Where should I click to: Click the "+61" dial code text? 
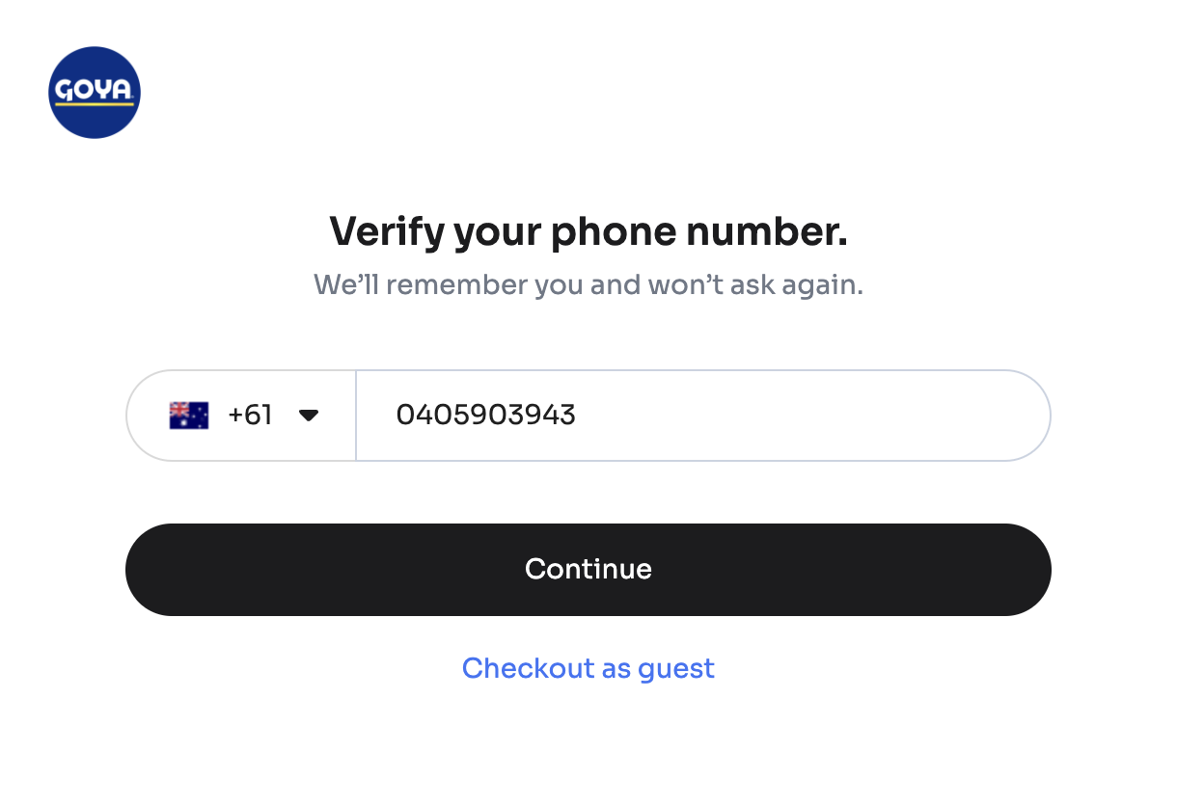[250, 416]
